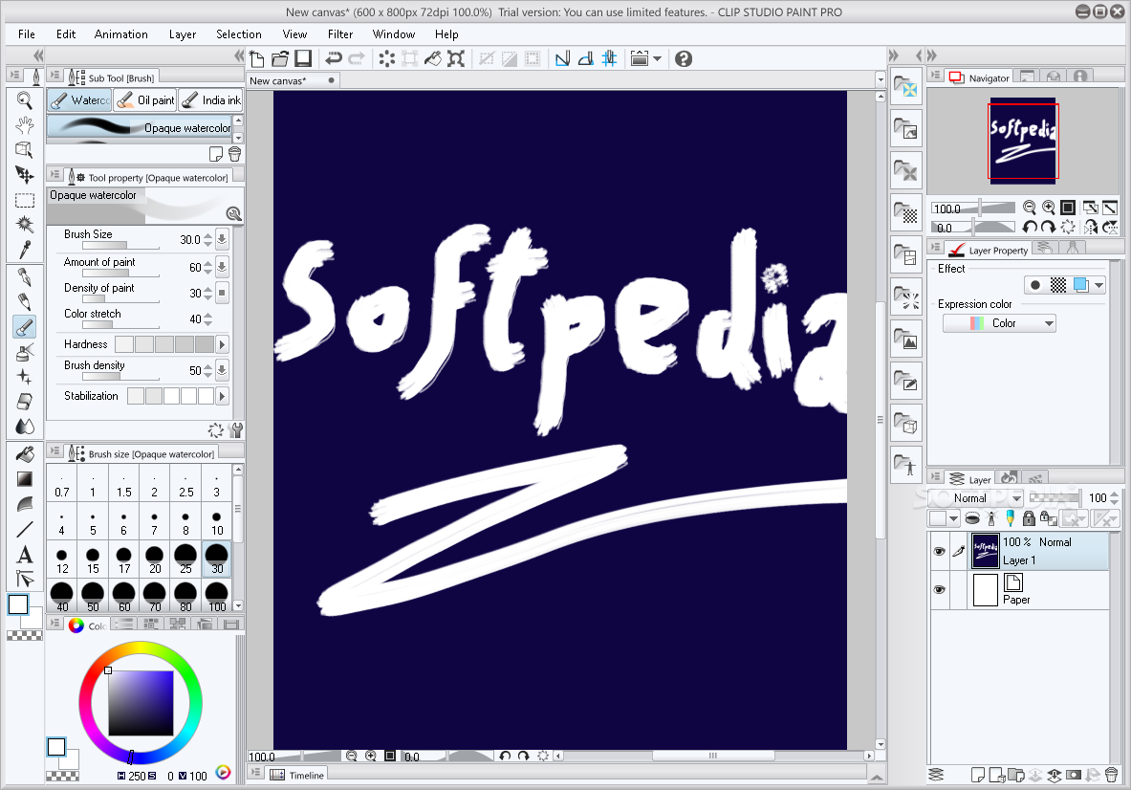Select the Text tool
Image resolution: width=1131 pixels, height=790 pixels.
[x=25, y=554]
